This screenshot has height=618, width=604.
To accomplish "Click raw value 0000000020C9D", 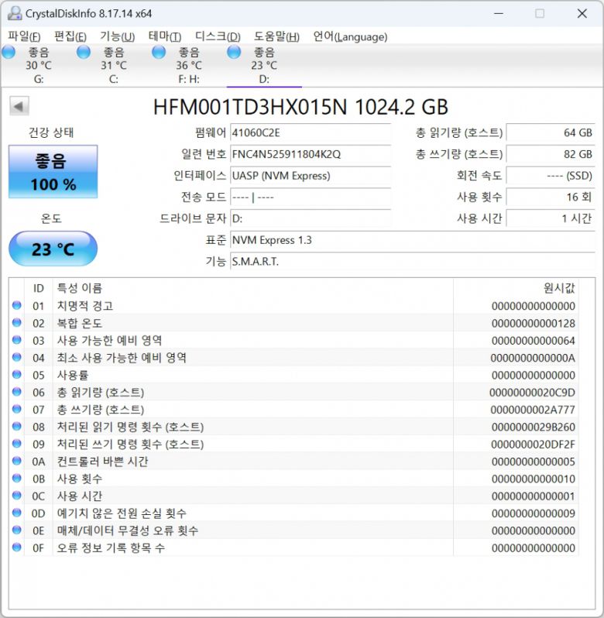I will click(x=532, y=393).
